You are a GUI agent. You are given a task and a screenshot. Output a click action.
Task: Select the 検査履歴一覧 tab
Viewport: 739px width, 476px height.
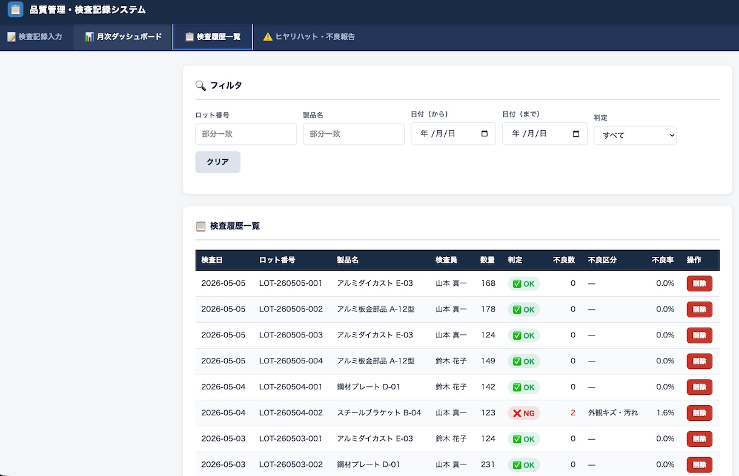click(213, 37)
